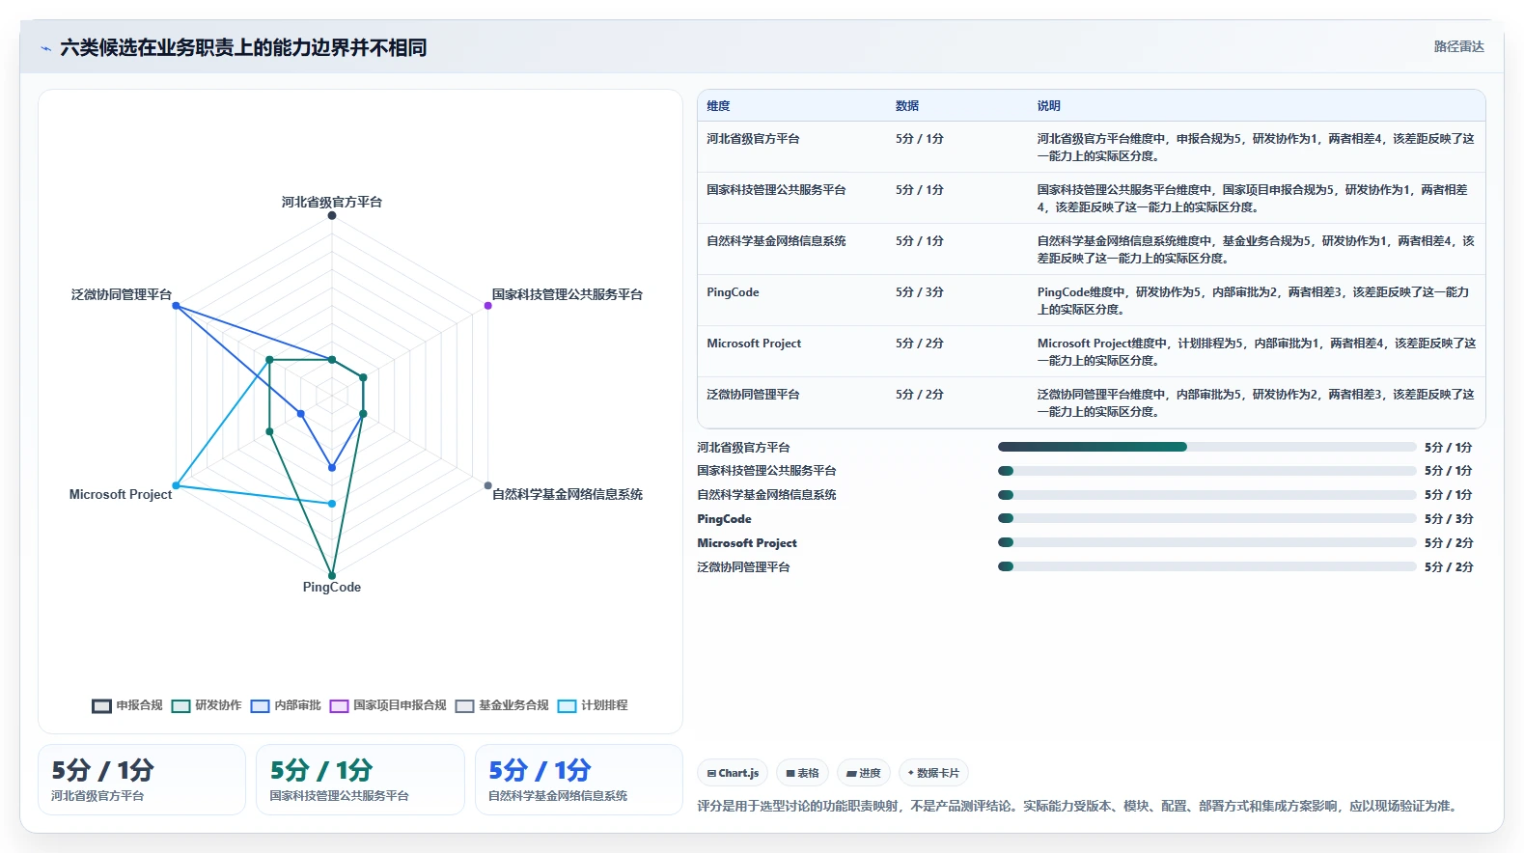Click the PingCode label in progress list
Screen dimensions: 1524x853
(724, 519)
